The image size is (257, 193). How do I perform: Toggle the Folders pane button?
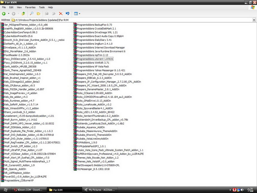coord(39,14)
